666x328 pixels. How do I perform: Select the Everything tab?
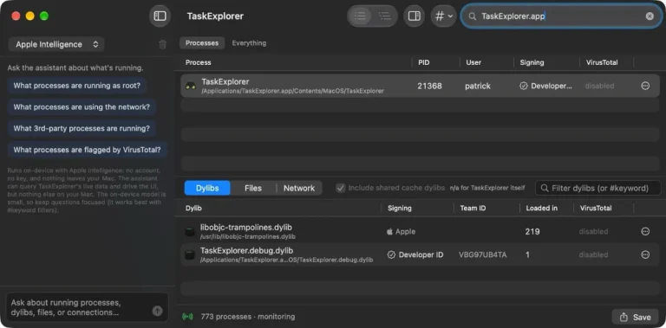point(249,42)
